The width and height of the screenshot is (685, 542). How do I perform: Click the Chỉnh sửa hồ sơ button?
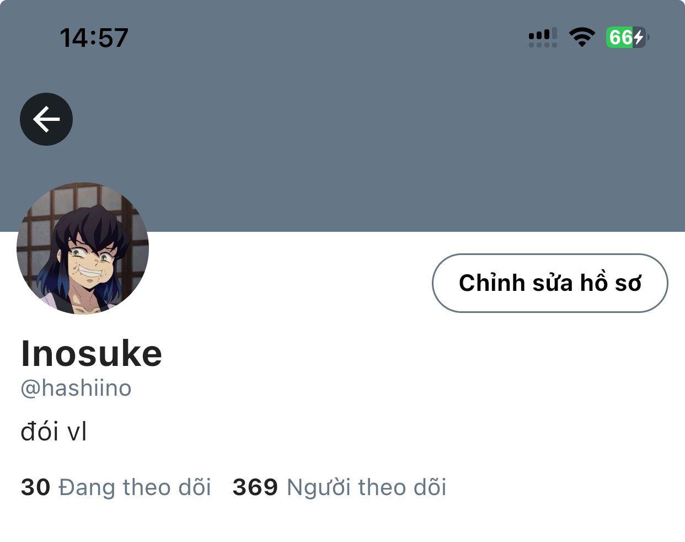click(x=550, y=283)
